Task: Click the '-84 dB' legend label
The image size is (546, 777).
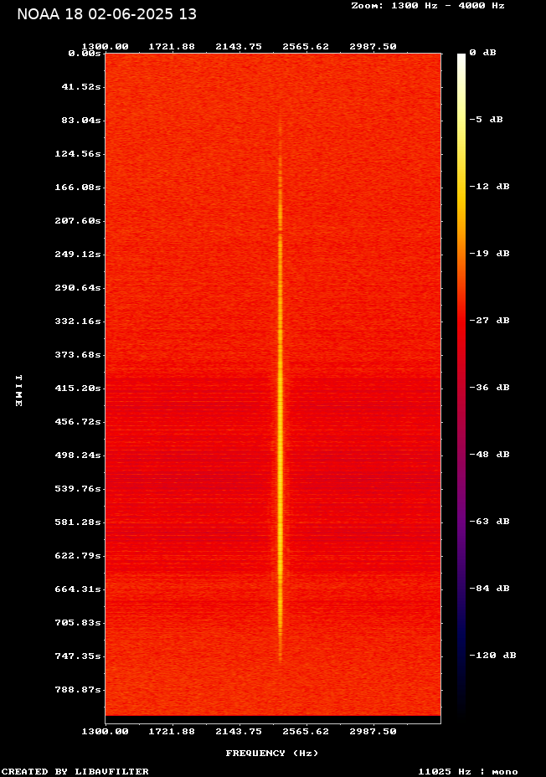Action: point(490,588)
